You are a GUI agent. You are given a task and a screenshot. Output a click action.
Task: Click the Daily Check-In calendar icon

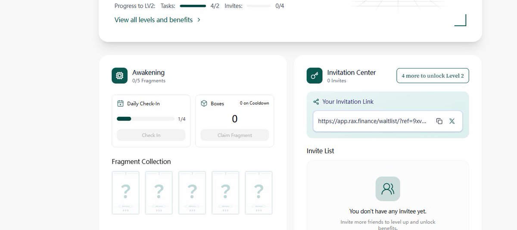click(x=121, y=103)
